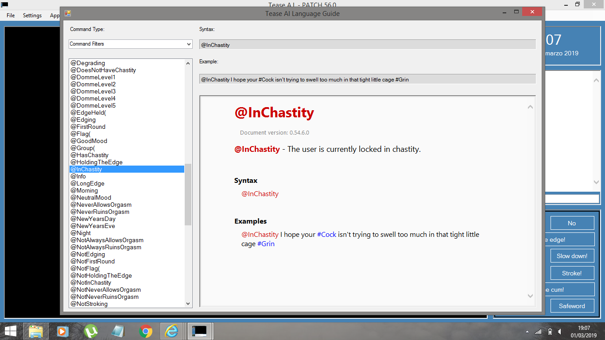This screenshot has height=340, width=605.
Task: Select @Info in the list
Action: tap(127, 176)
